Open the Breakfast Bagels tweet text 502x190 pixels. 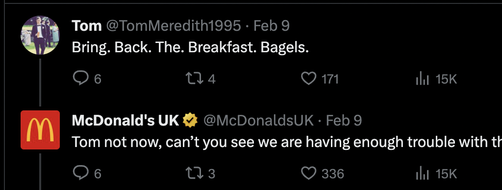(190, 47)
